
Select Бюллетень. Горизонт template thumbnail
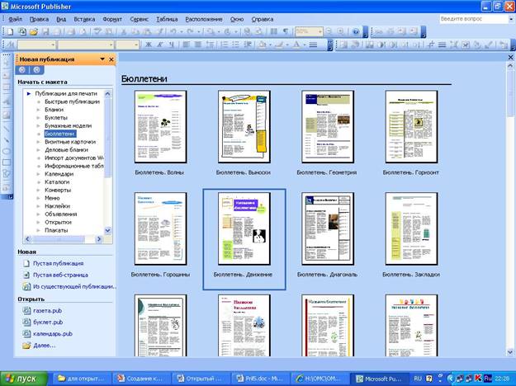pyautogui.click(x=411, y=126)
